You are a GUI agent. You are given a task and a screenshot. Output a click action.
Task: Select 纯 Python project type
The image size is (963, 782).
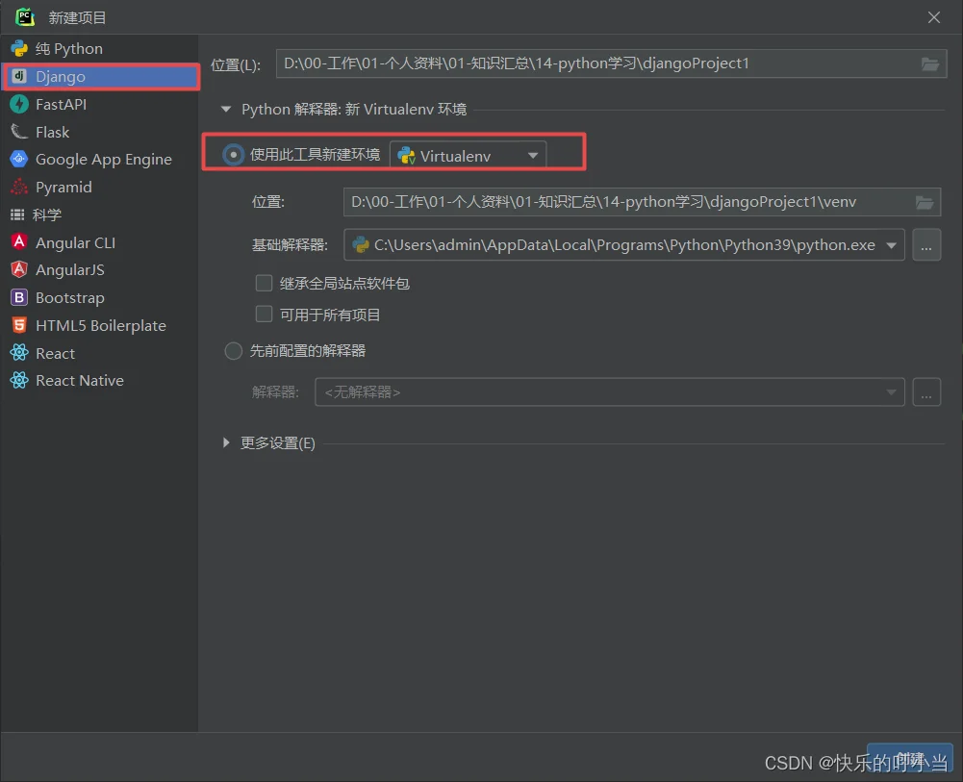[x=99, y=48]
